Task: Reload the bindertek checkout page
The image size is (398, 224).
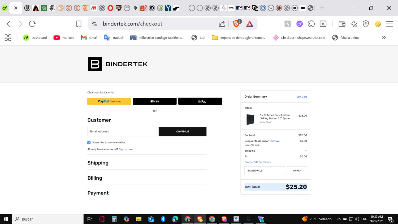Action: [32, 24]
